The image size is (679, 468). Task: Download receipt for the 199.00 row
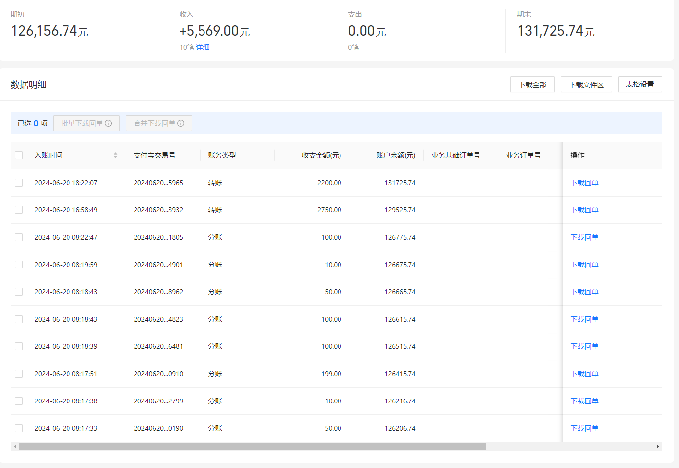coord(584,374)
